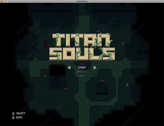Select the START menu option
This screenshot has width=164, height=126.
pyautogui.click(x=82, y=68)
